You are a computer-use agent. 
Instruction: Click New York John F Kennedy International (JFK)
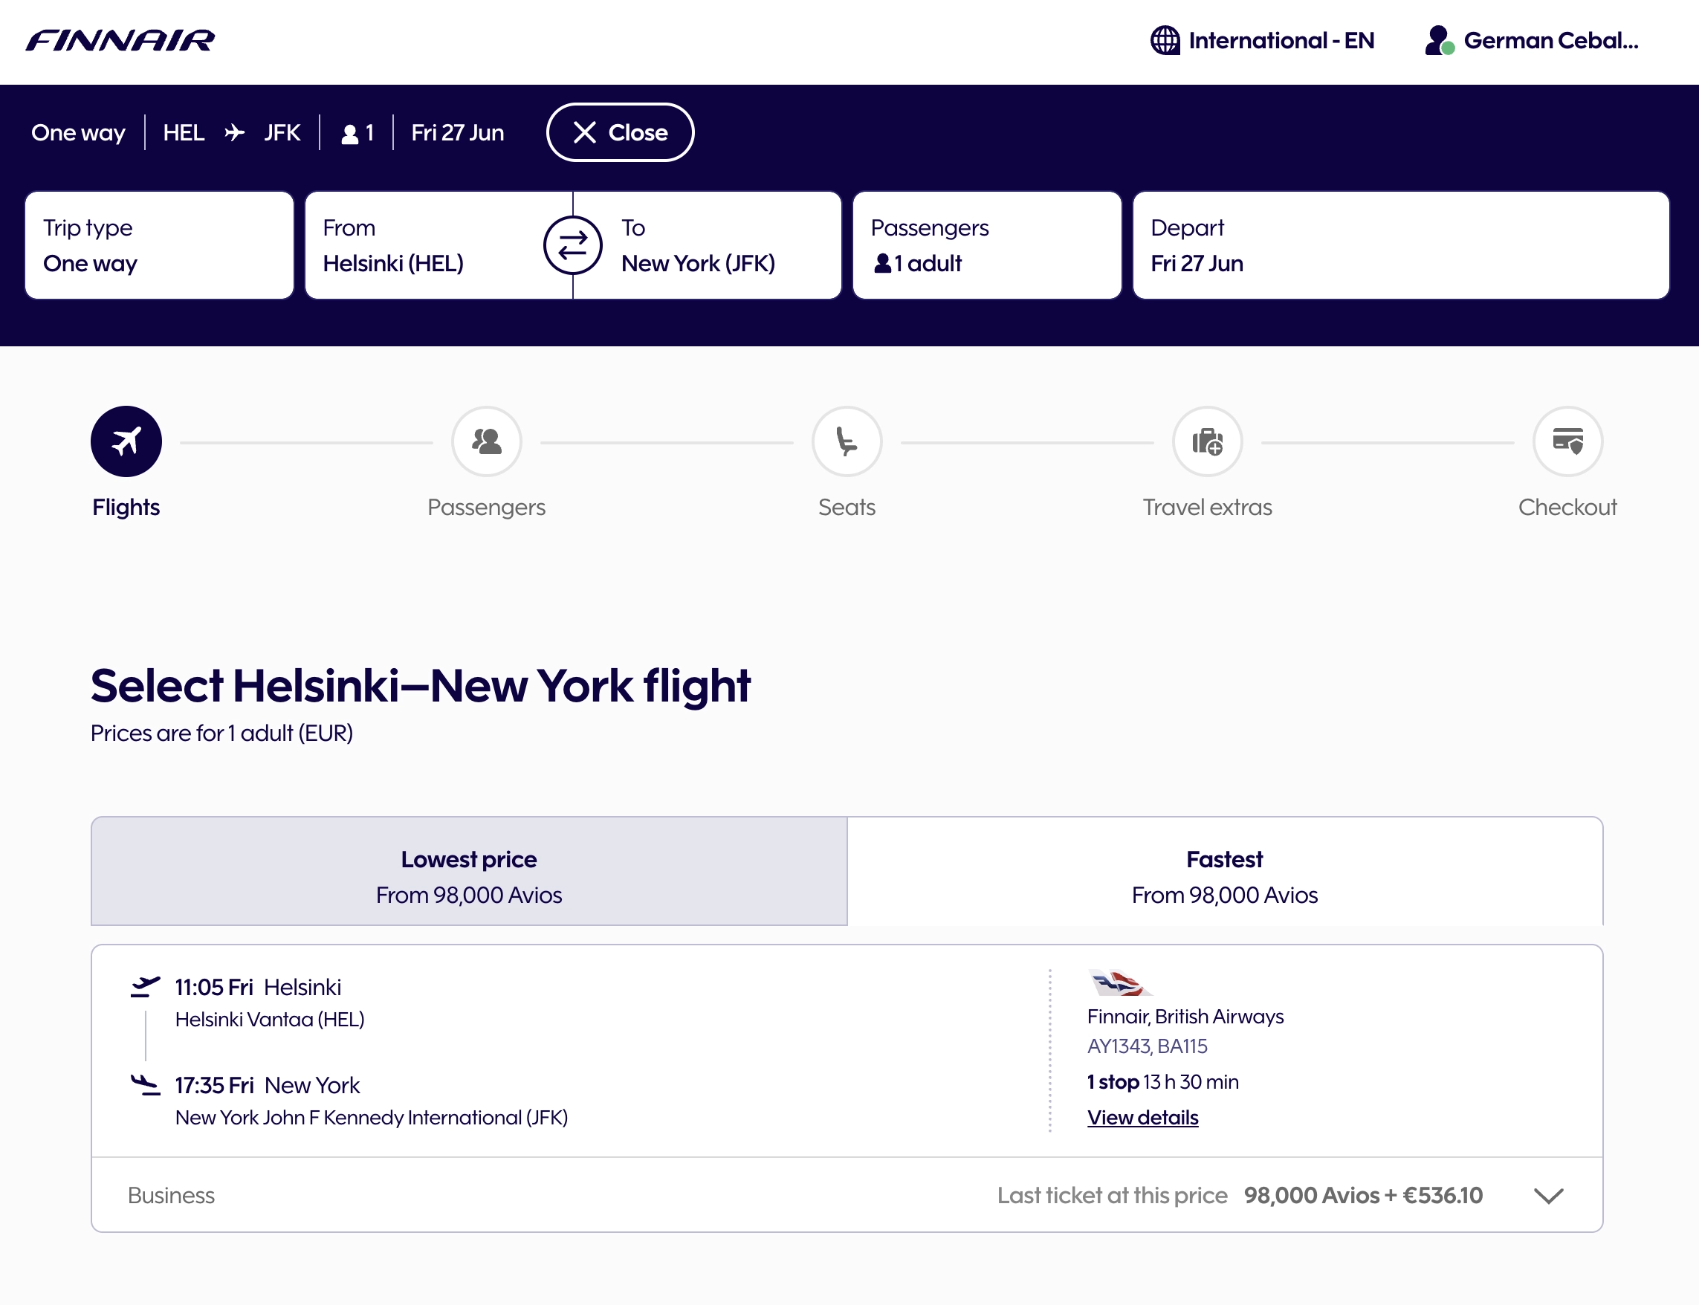[x=372, y=1117]
